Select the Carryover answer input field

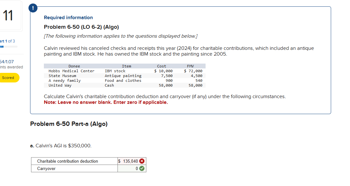[129, 168]
